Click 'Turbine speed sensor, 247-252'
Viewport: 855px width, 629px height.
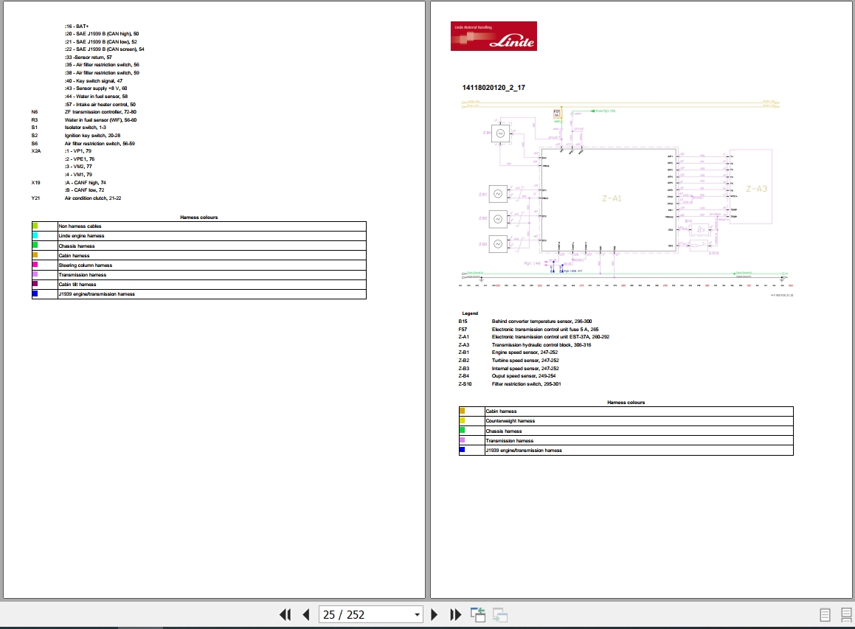coord(525,361)
